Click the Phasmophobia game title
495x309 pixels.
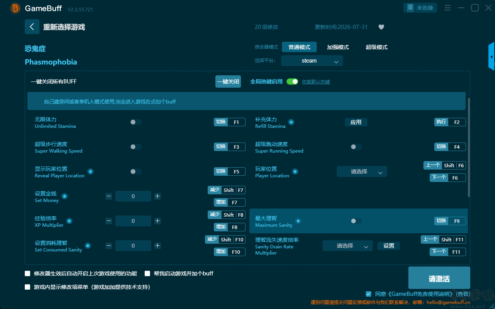51,62
